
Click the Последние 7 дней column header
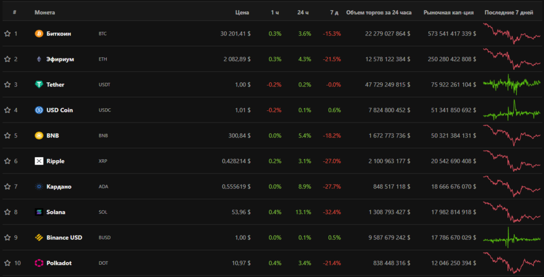click(509, 13)
